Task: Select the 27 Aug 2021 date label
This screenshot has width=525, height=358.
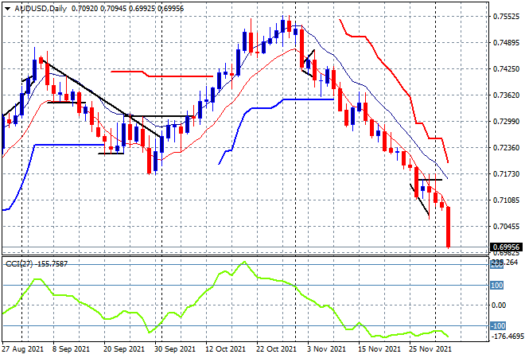Action: [x=23, y=348]
